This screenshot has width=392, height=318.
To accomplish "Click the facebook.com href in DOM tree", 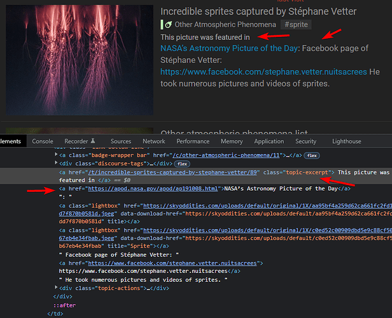I will 172,263.
